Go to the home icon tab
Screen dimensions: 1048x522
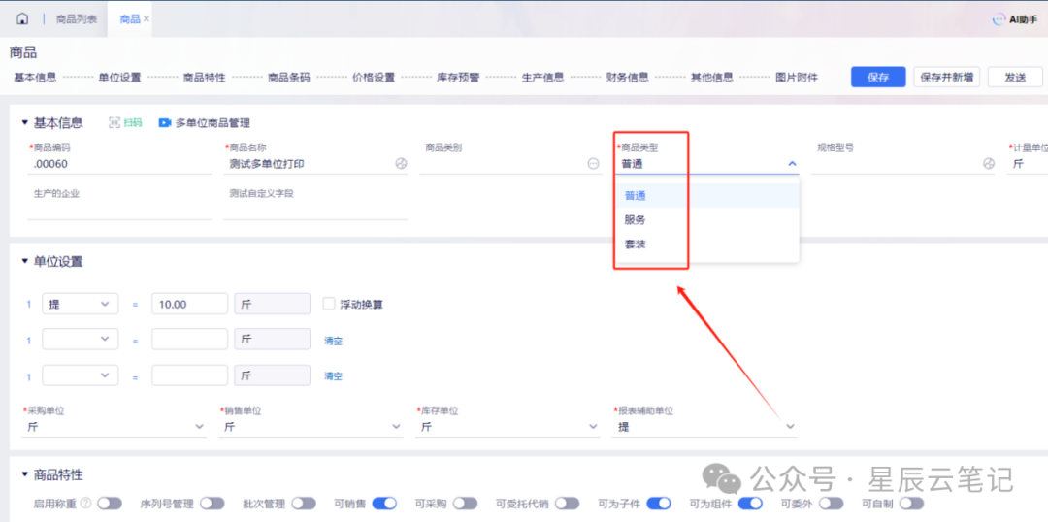[22, 18]
